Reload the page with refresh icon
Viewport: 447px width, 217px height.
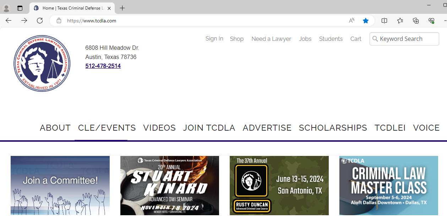(x=40, y=21)
